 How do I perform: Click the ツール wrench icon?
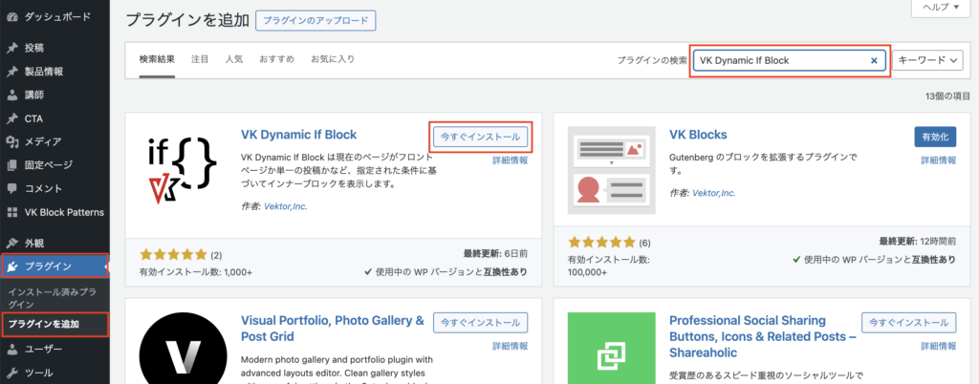[11, 373]
